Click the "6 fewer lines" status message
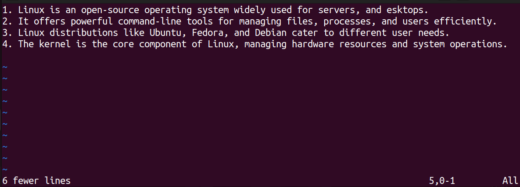The height and width of the screenshot is (187, 520). [36, 180]
